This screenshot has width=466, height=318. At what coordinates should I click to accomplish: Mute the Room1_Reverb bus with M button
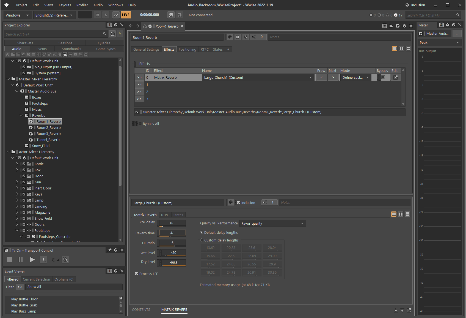coord(238,37)
